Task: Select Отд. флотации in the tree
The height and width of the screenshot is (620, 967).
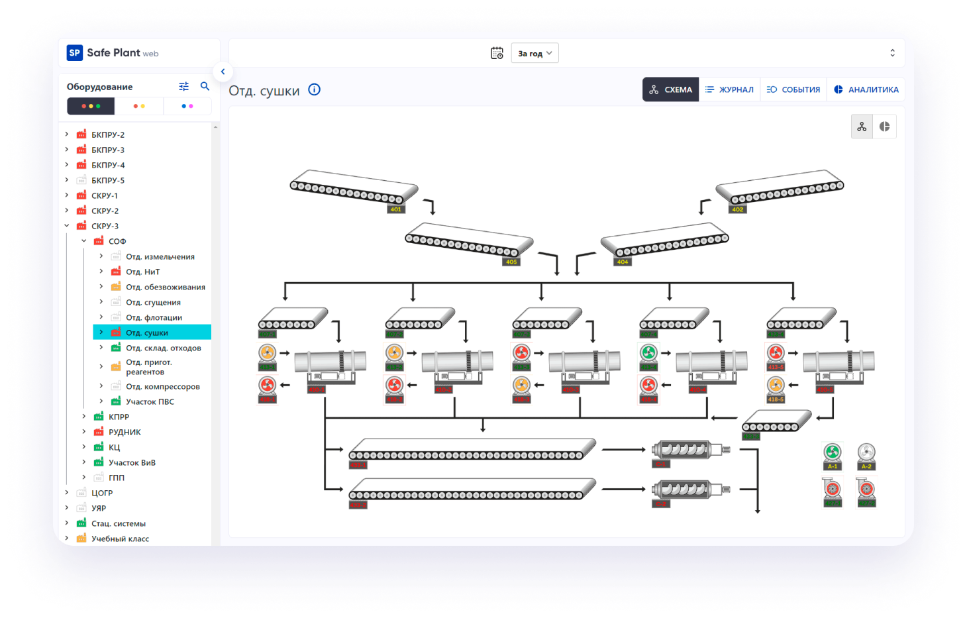Action: [x=154, y=317]
